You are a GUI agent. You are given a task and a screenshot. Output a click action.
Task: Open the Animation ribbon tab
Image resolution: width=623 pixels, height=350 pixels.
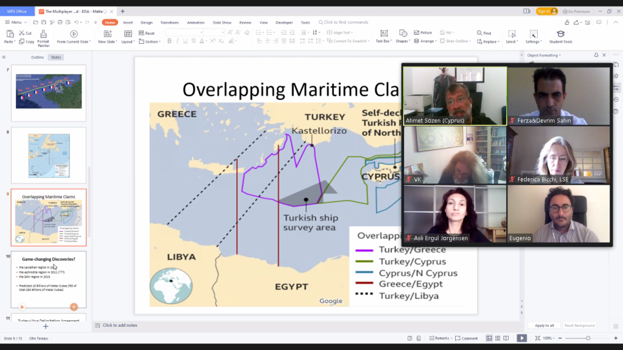click(195, 22)
